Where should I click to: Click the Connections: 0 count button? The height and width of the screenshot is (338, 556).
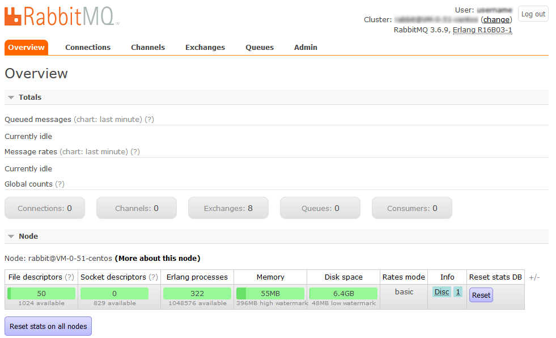click(45, 208)
